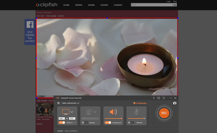Click the clipfish logo

coord(47,5)
